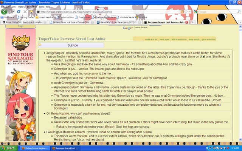242x151 pixels.
Task: Open the Windows bookmark with flag icon
Action: [141, 17]
